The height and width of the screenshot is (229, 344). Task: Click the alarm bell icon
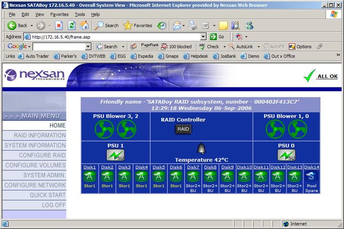[x=201, y=148]
